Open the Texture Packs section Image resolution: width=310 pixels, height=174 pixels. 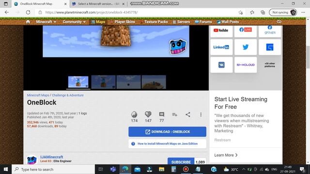tap(154, 22)
